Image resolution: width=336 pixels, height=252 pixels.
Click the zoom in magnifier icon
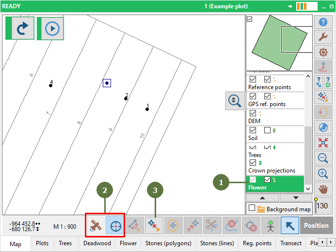point(323,173)
